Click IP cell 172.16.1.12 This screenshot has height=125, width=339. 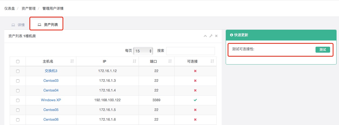coord(107,71)
